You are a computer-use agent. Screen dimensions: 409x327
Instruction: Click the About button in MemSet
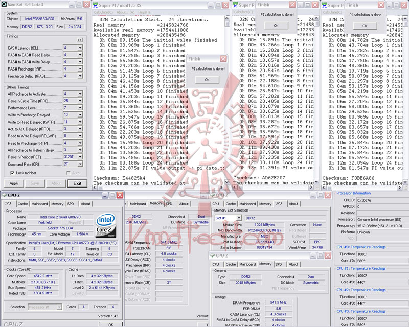[x=56, y=183]
